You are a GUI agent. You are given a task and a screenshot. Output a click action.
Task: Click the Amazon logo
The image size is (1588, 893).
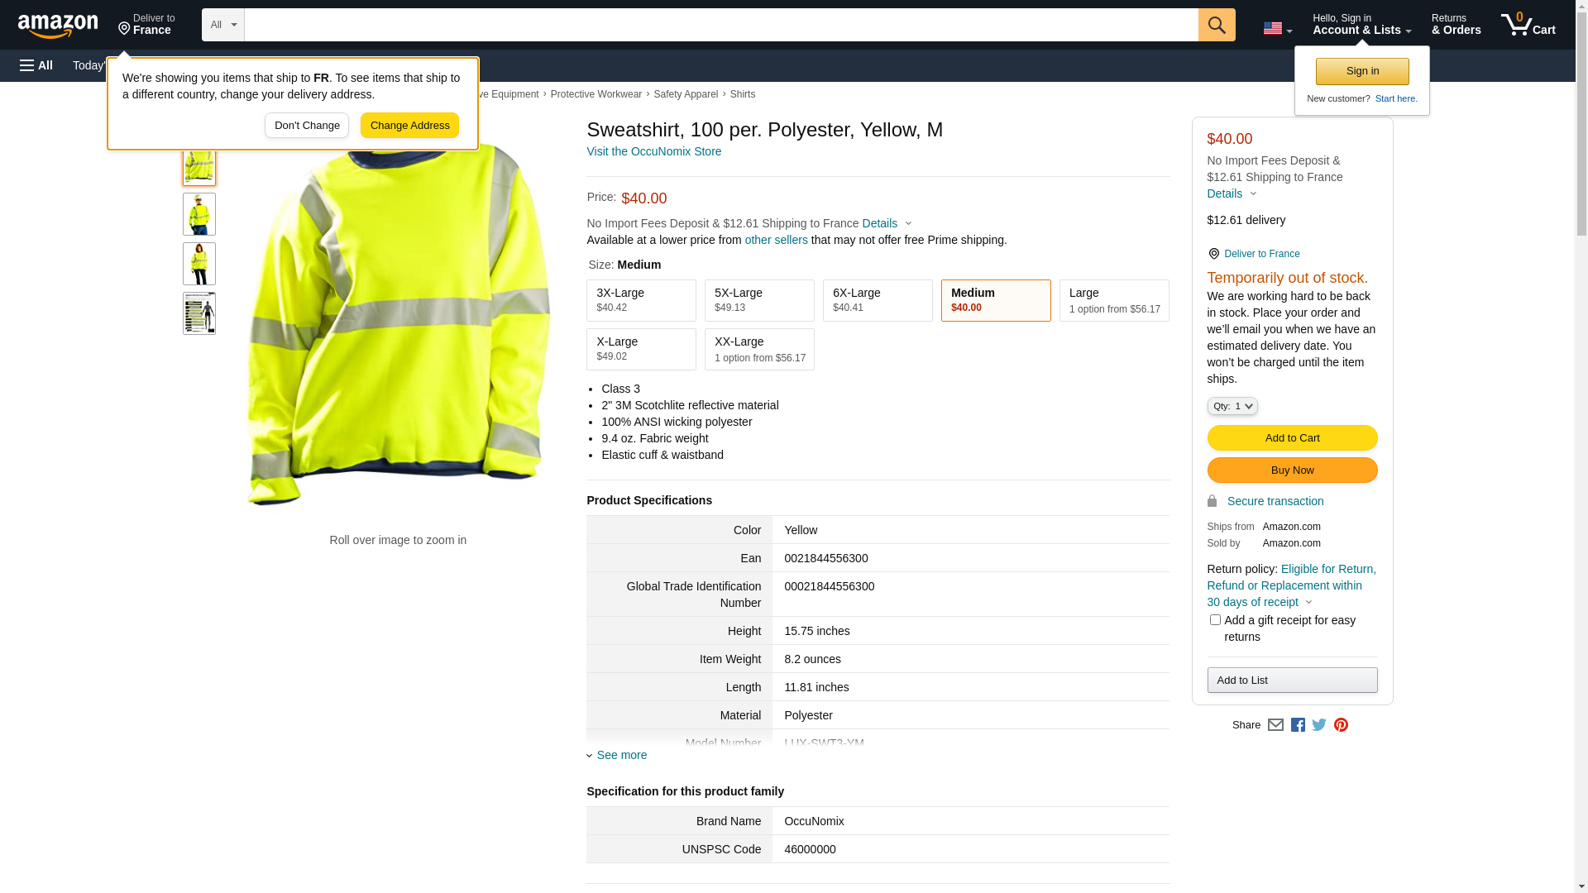[58, 26]
